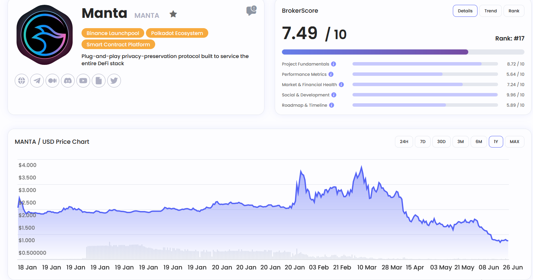Image resolution: width=533 pixels, height=280 pixels.
Task: Click the '26 Jun' x-axis date label
Action: tap(513, 267)
